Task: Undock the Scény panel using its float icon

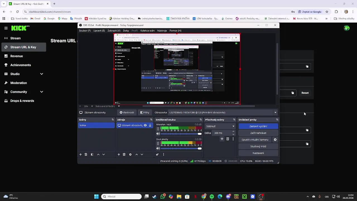Action: click(x=113, y=120)
